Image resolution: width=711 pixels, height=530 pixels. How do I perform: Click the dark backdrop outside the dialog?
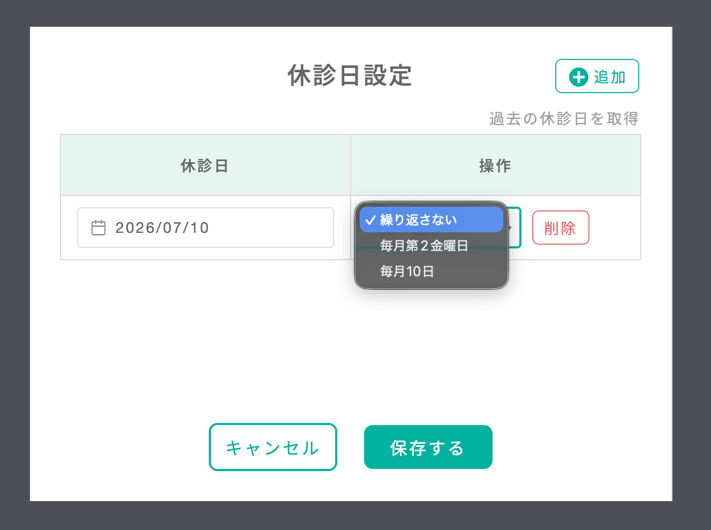coord(14,268)
